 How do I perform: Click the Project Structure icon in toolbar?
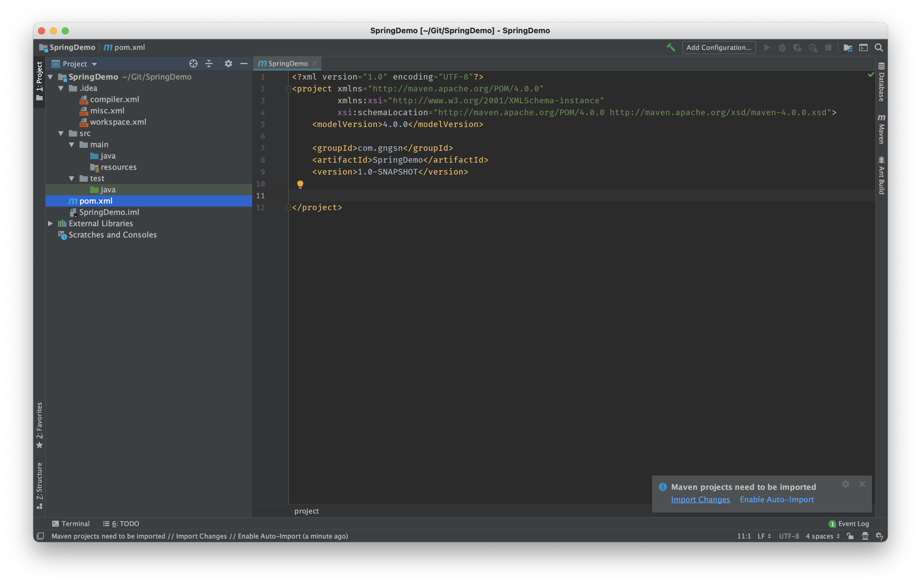click(848, 47)
